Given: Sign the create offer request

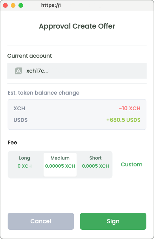Looking at the screenshot, I should [x=113, y=221].
